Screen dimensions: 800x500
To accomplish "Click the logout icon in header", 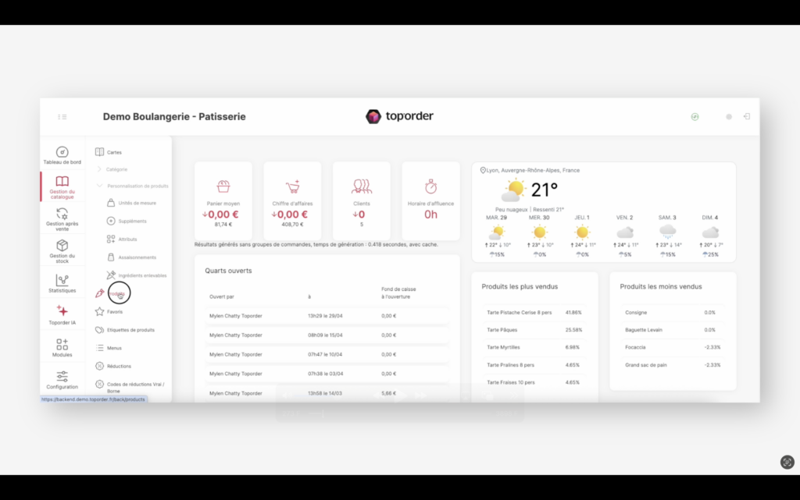I will (747, 116).
